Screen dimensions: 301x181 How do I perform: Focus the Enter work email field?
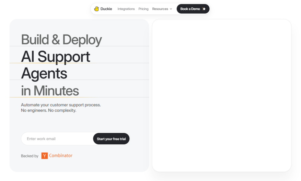(x=57, y=138)
